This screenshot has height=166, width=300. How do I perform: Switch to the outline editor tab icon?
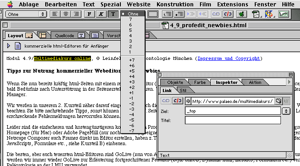click(95, 35)
